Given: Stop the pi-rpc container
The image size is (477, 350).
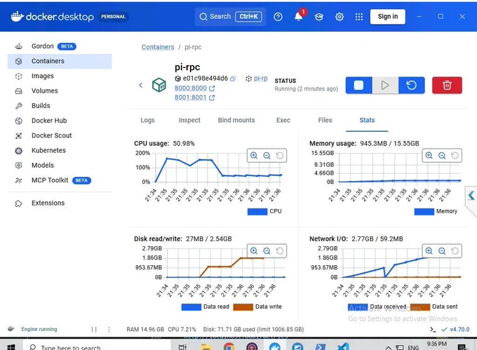Looking at the screenshot, I should 358,85.
